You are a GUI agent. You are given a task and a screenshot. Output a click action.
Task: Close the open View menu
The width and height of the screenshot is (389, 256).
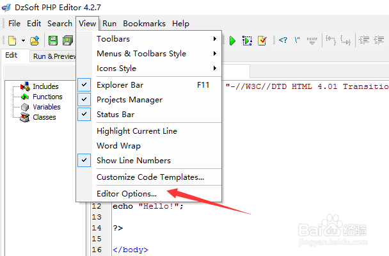pyautogui.click(x=87, y=24)
